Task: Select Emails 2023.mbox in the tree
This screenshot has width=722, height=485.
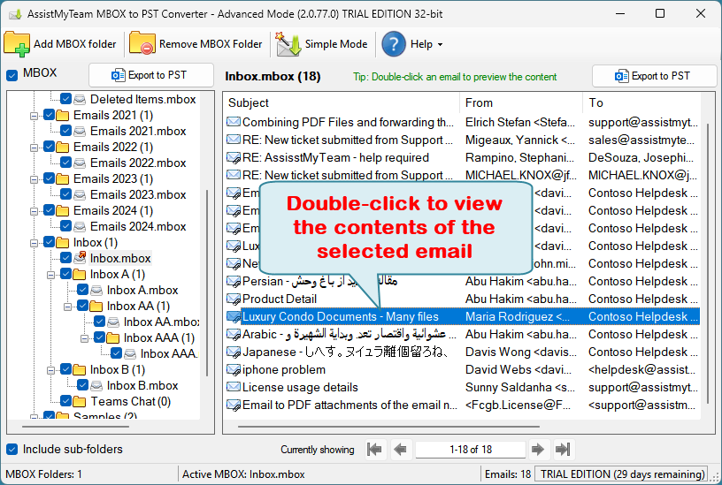Action: click(x=138, y=194)
